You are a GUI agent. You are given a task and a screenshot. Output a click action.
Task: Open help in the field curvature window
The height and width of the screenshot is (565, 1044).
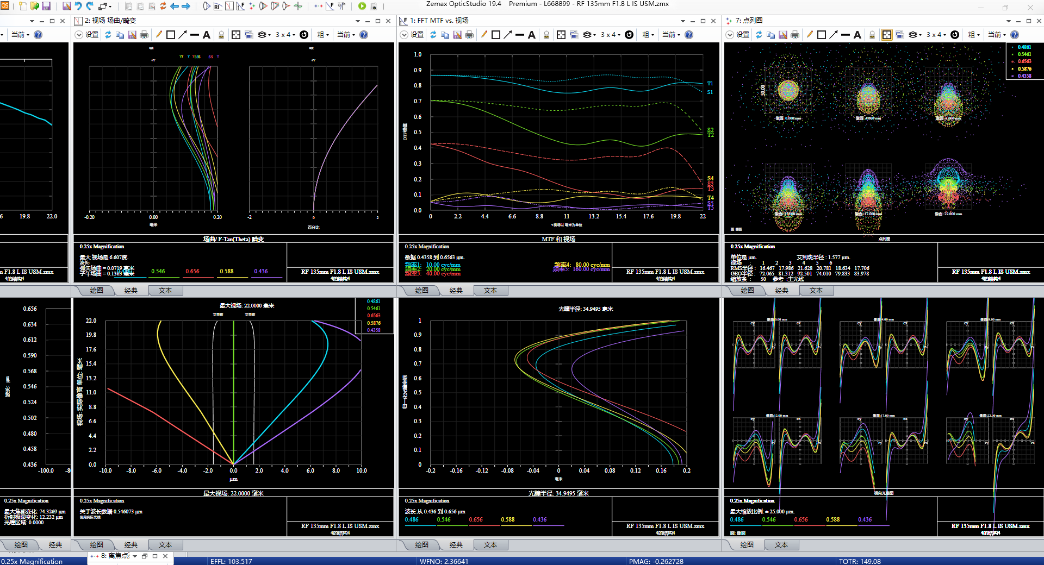tap(364, 35)
